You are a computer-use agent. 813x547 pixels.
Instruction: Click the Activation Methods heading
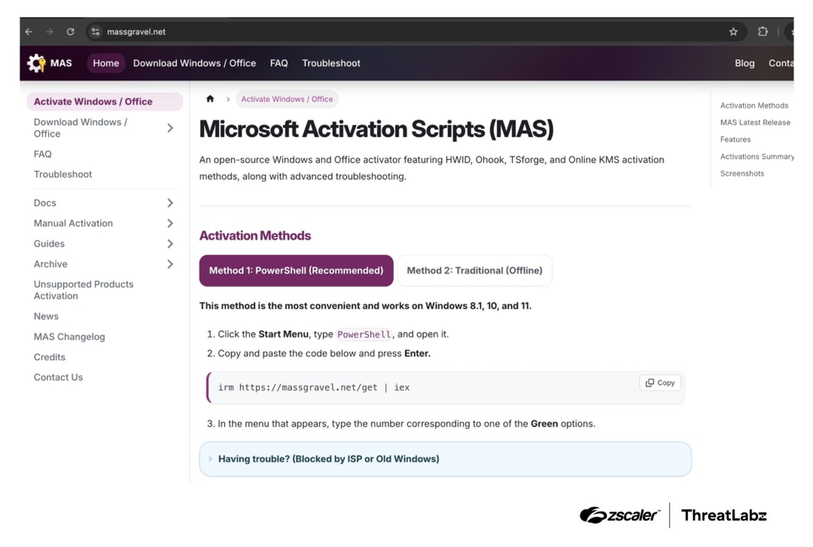click(255, 235)
